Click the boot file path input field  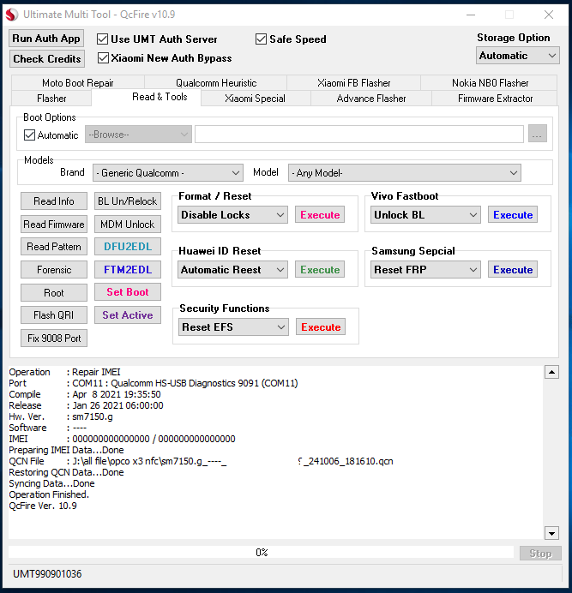point(358,135)
